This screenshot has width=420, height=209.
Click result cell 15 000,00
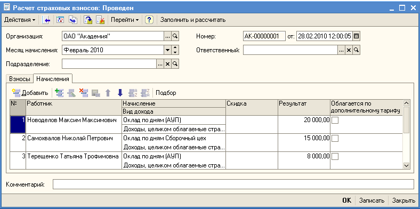click(x=304, y=142)
